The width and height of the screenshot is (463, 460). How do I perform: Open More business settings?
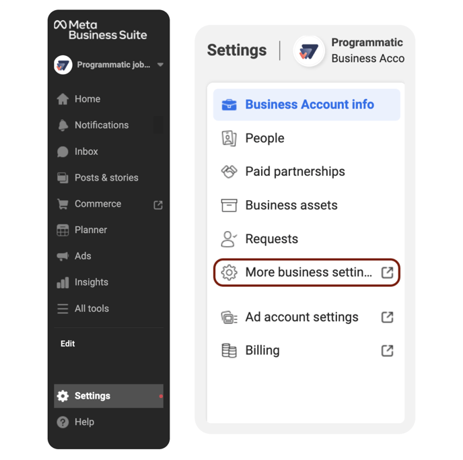tap(307, 272)
